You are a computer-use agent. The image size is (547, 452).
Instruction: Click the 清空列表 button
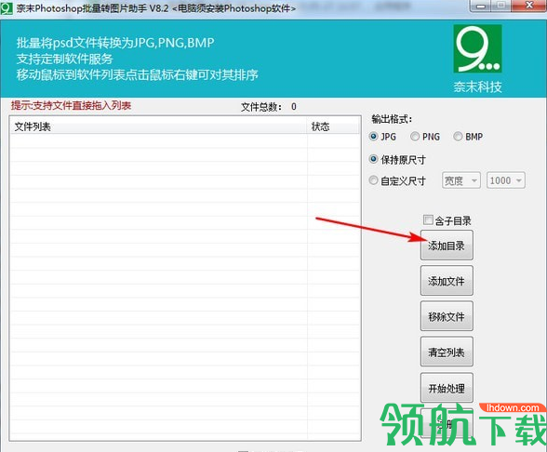(x=447, y=352)
